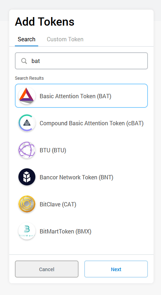161x295 pixels.
Task: Proceed with the Next button
Action: click(116, 269)
